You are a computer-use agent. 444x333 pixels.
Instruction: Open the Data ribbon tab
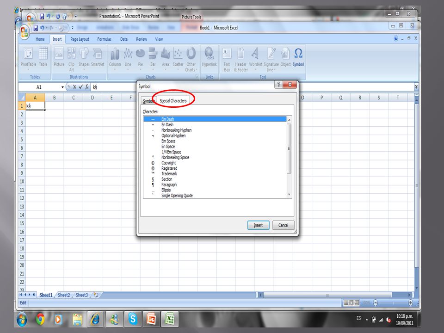pyautogui.click(x=124, y=39)
